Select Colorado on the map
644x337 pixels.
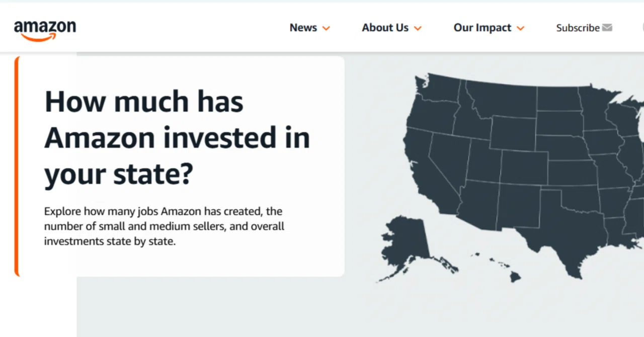523,167
